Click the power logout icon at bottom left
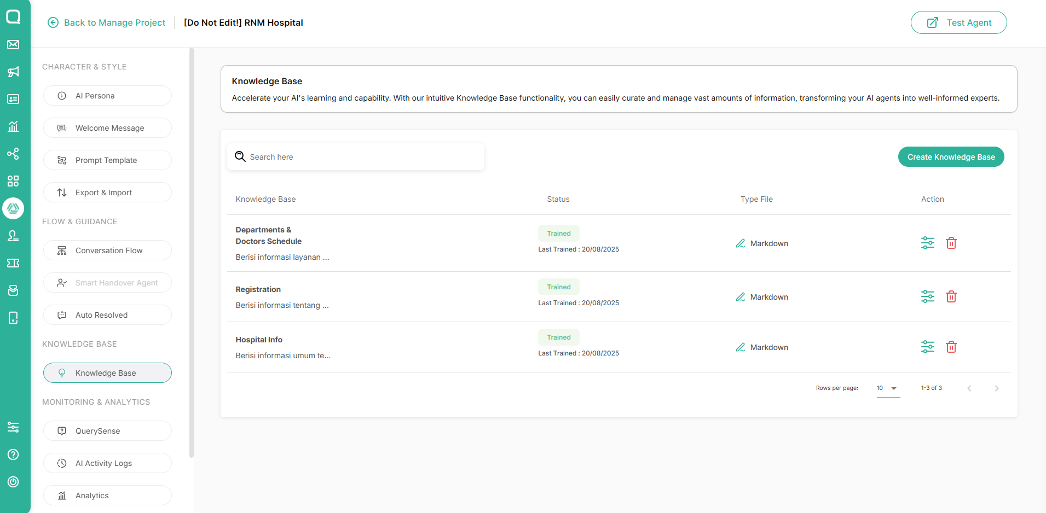Image resolution: width=1046 pixels, height=513 pixels. tap(13, 482)
